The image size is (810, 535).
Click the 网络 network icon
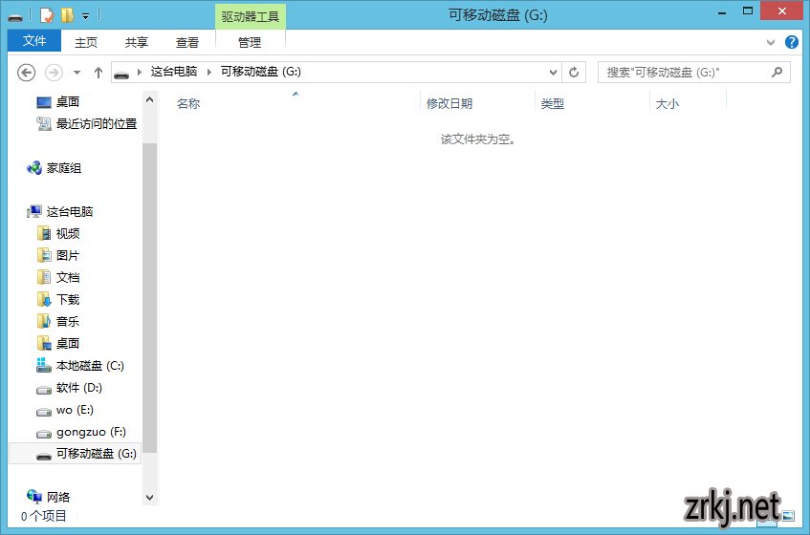tap(34, 497)
